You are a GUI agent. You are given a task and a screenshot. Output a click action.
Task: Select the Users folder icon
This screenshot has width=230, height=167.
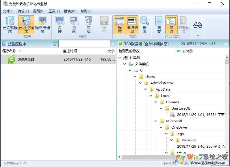coord(141,77)
